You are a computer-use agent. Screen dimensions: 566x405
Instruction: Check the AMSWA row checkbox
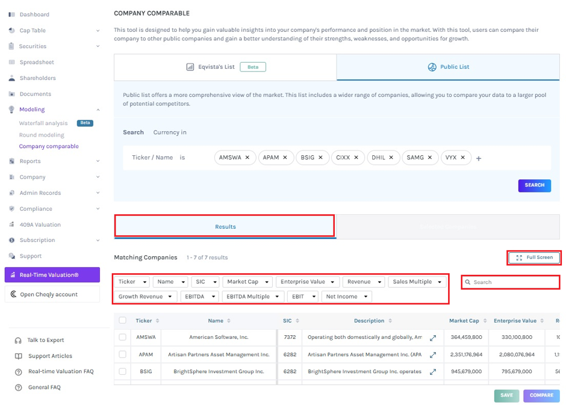point(123,337)
